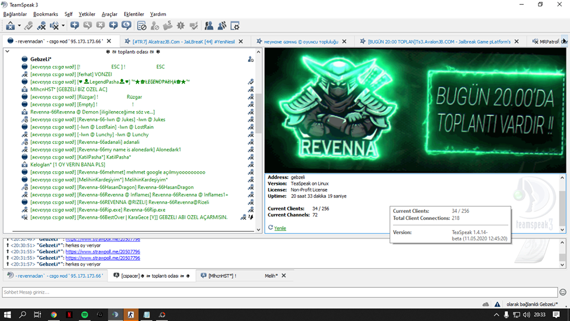Image resolution: width=570 pixels, height=321 pixels.
Task: Open the contacts toolbar icon
Action: pos(209,26)
